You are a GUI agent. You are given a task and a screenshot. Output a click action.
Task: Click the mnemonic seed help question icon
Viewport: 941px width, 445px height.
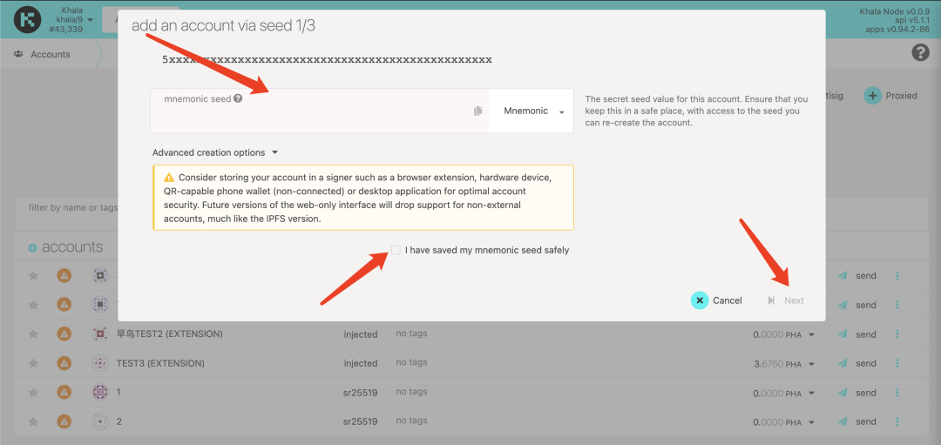238,99
